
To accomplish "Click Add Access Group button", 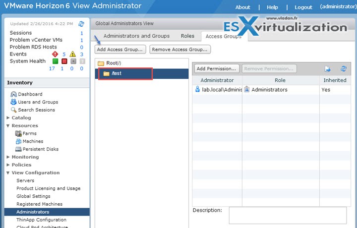I will coord(120,50).
